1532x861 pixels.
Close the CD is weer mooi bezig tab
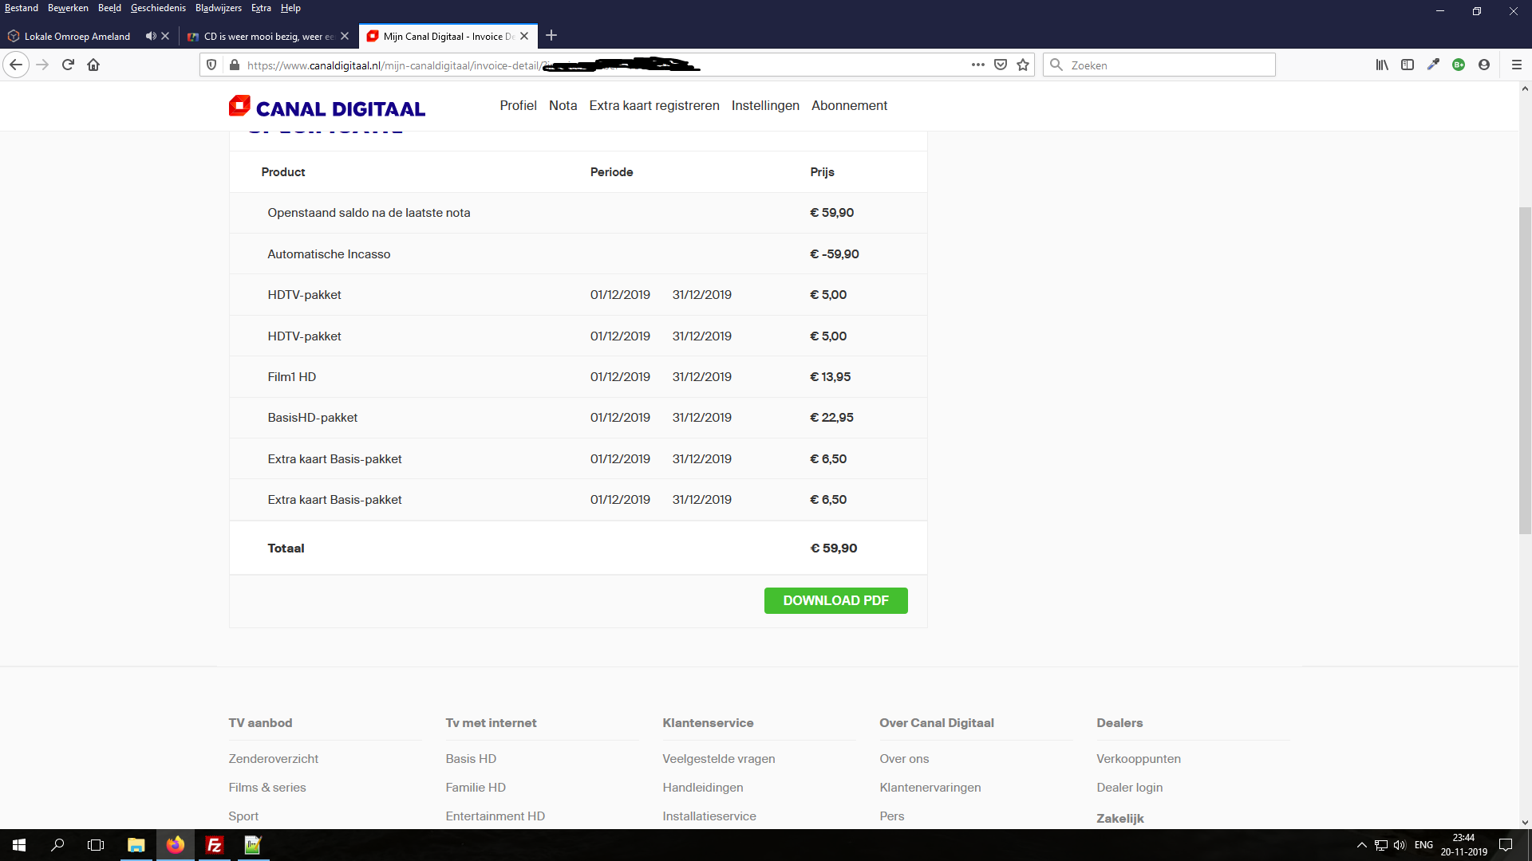345,36
